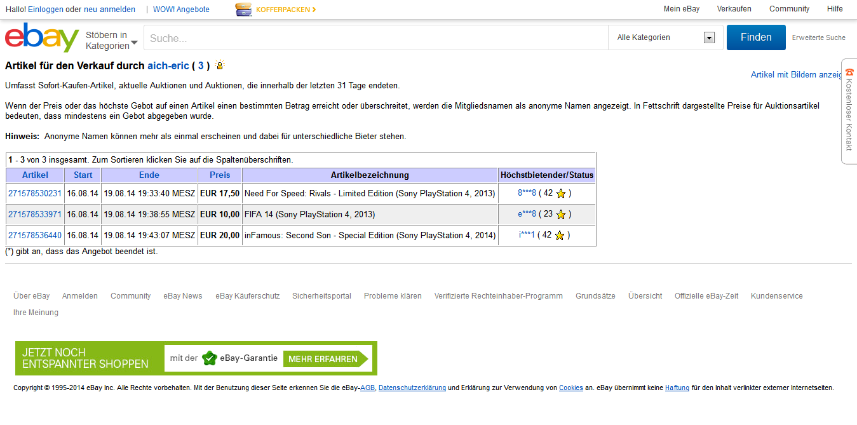Click the seller feedback score 3
The image size is (857, 425).
point(201,65)
